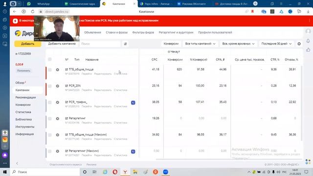The width and height of the screenshot is (313, 176).
Task: Check the РСЯ_трафик_ campaign checkbox
Action: click(x=50, y=102)
